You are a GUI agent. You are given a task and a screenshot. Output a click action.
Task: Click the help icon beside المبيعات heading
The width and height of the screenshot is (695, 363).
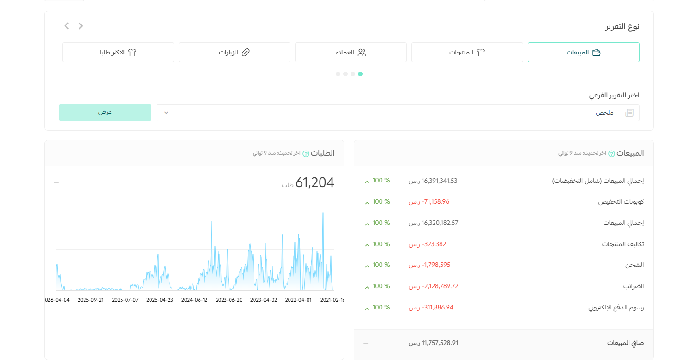(x=611, y=154)
